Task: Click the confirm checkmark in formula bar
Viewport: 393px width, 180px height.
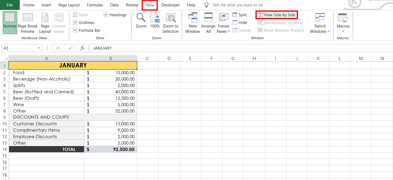Action: [x=70, y=48]
